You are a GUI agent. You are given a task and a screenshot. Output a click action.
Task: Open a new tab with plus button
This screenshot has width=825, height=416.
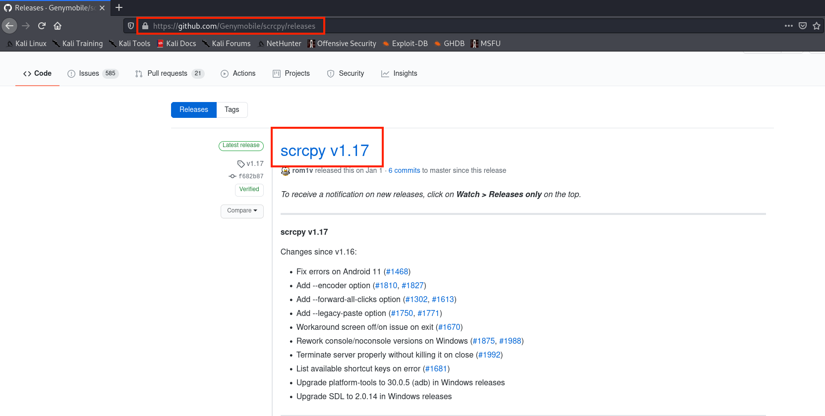[119, 7]
